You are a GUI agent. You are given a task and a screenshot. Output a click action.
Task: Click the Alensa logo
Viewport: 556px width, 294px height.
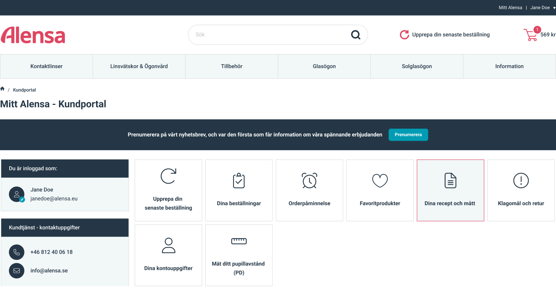(33, 35)
